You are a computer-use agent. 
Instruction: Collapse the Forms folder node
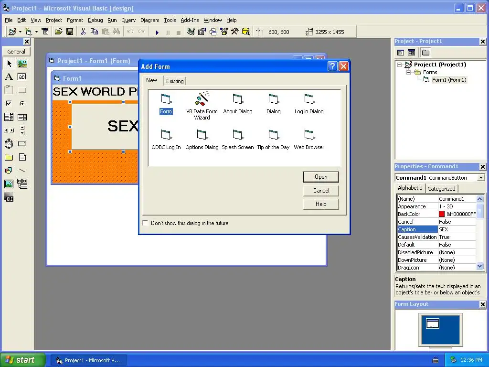tap(408, 73)
